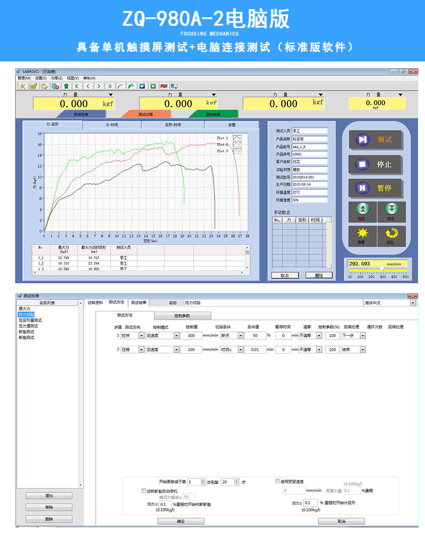Click the green trash delete toolbar icon
425x534 pixels.
tap(66, 86)
